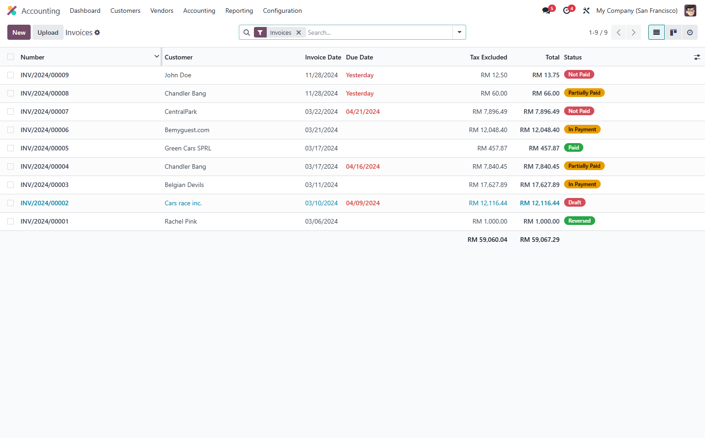Go to previous page of records
Image resolution: width=705 pixels, height=438 pixels.
pyautogui.click(x=619, y=32)
